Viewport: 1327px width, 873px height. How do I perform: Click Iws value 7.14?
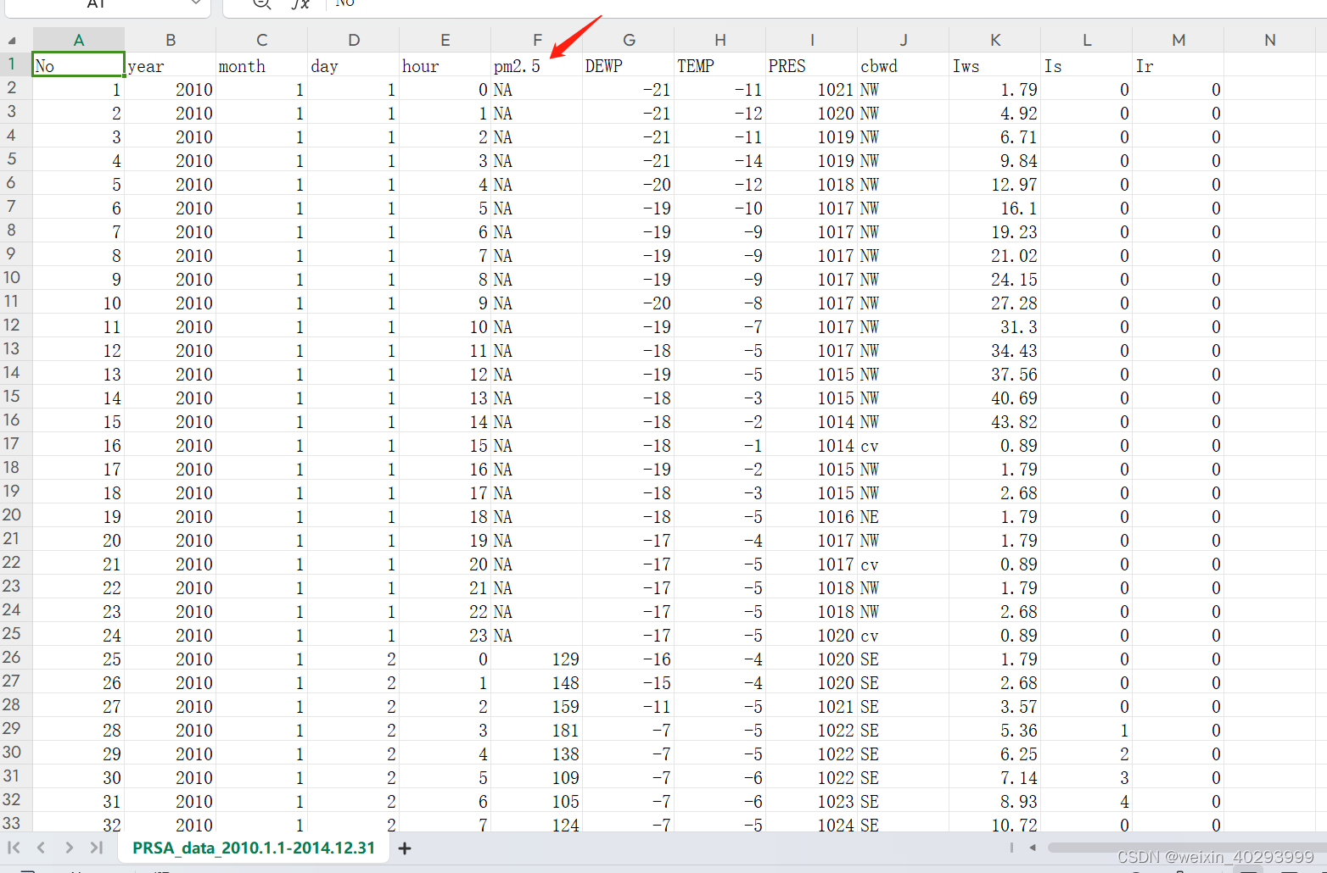click(995, 777)
